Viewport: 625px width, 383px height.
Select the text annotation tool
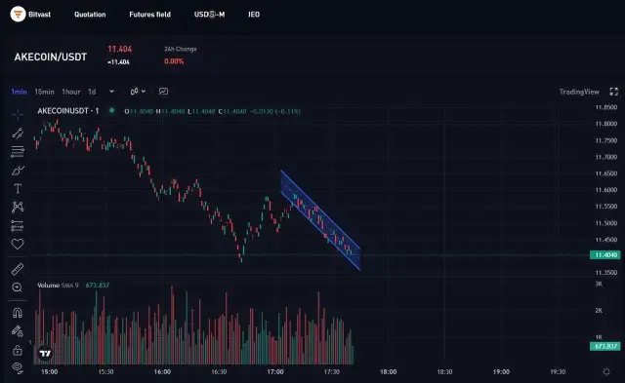point(18,188)
